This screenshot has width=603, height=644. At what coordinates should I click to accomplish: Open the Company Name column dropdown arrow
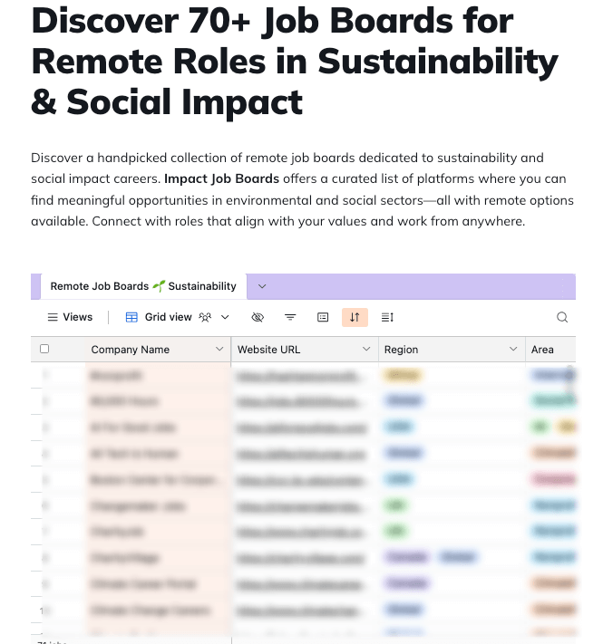219,349
